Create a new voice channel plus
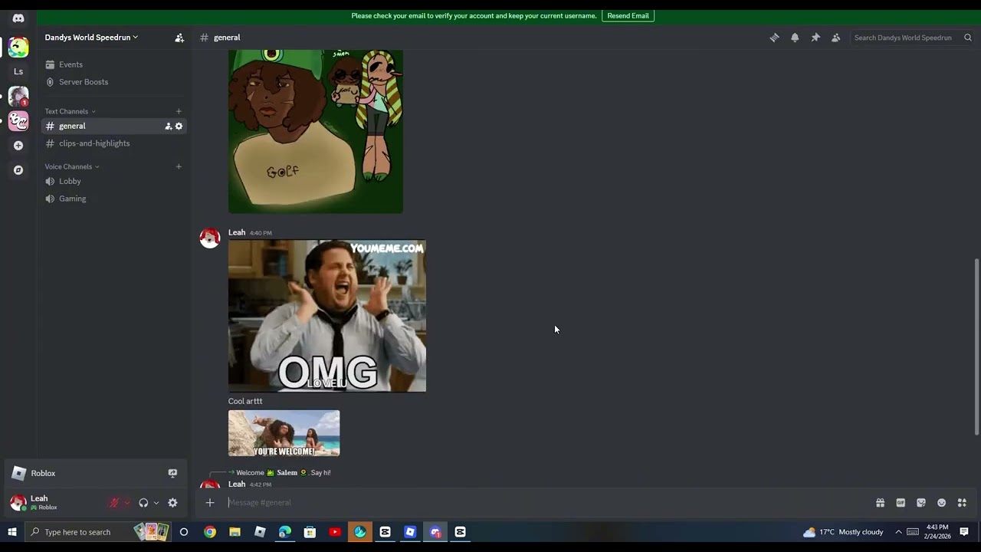Viewport: 981px width, 552px height. coord(179,166)
